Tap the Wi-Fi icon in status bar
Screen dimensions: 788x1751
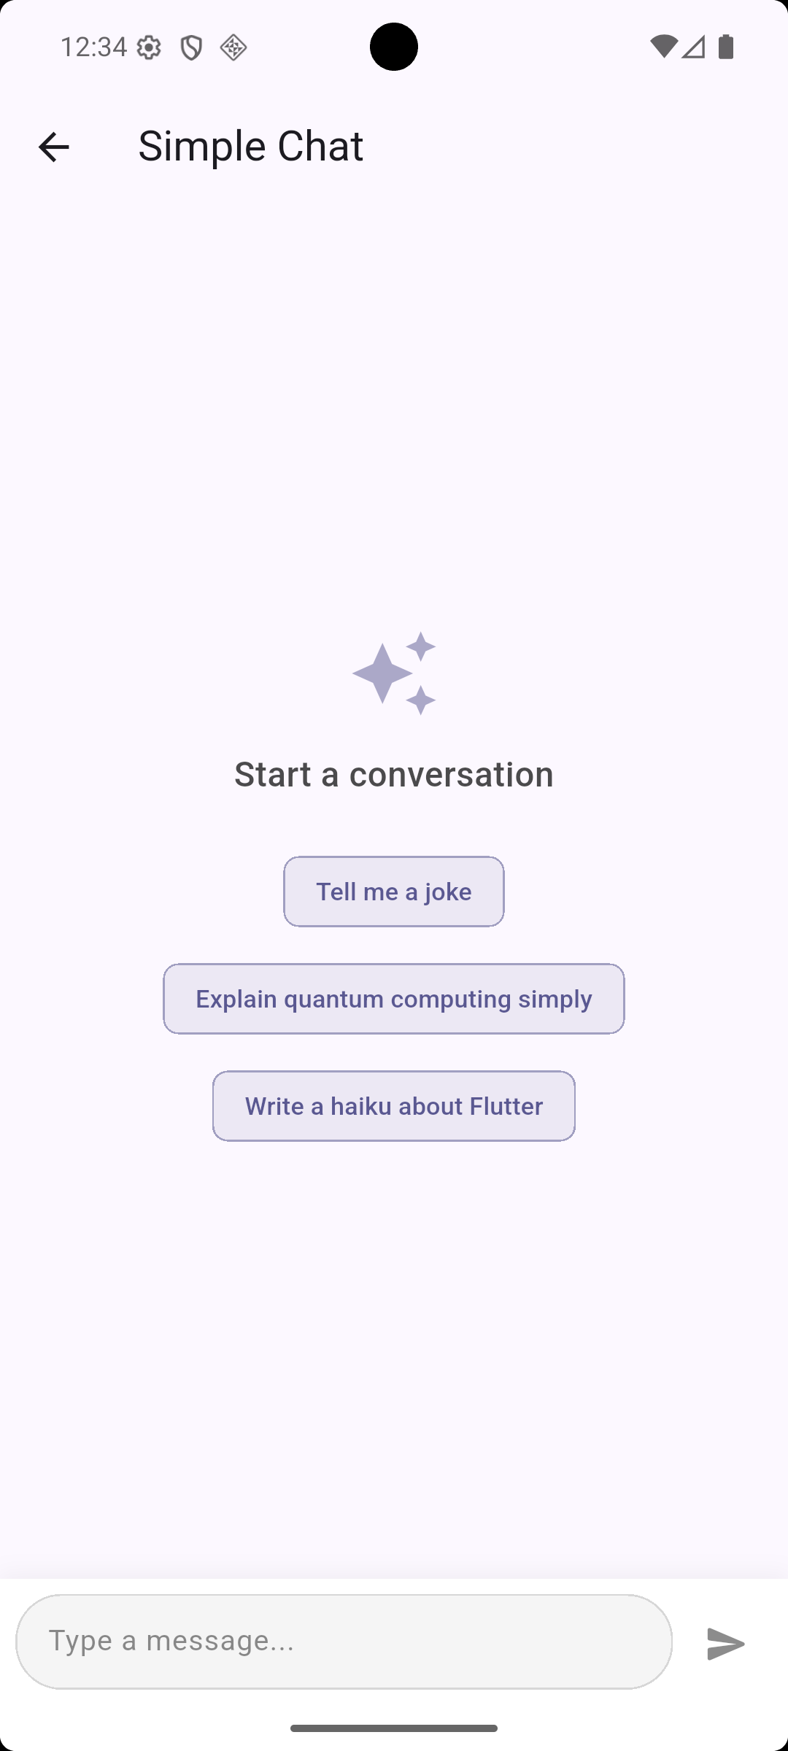[665, 47]
